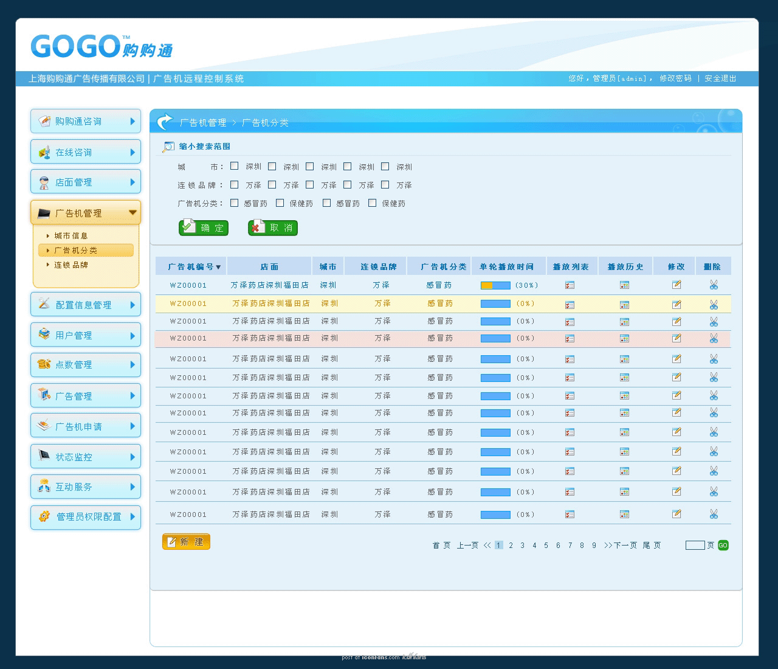Open play history icon in the 30% row
778x669 pixels.
click(624, 285)
